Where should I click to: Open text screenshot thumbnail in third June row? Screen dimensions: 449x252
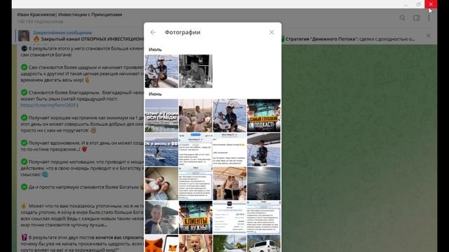click(x=196, y=183)
